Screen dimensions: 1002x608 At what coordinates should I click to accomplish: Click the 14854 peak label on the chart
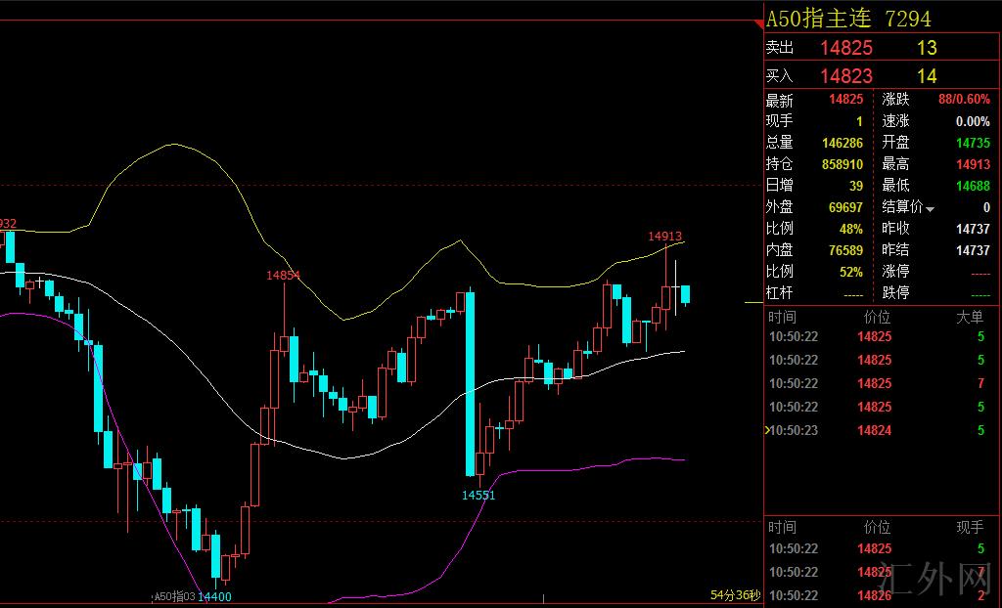pyautogui.click(x=283, y=276)
